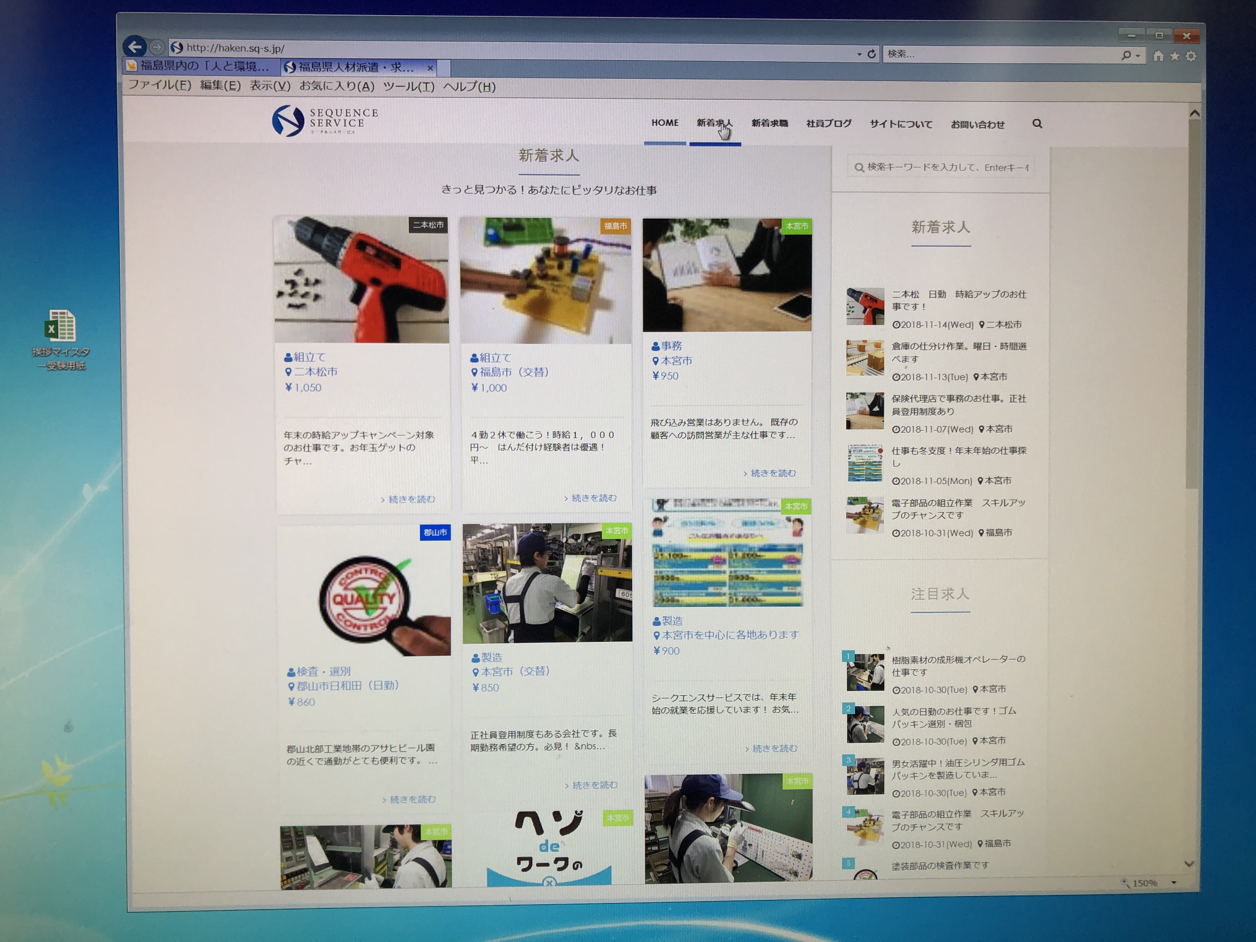Click the refresh page icon
Viewport: 1256px width, 942px height.
tap(872, 54)
